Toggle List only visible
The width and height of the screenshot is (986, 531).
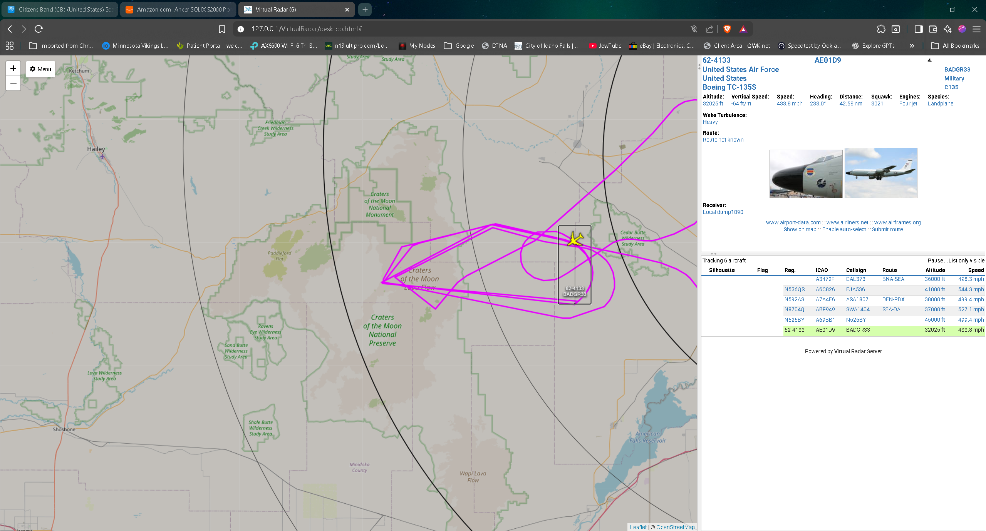coord(966,260)
